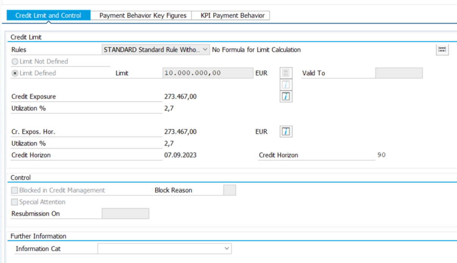Click into the Valid To date field
Viewport: 457px width, 263px height.
[x=399, y=73]
